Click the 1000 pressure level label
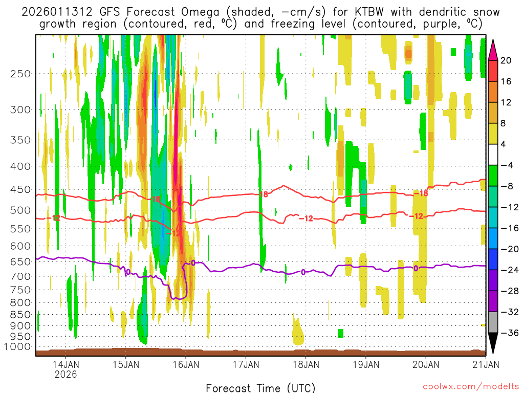This screenshot has width=524, height=393. coord(17,346)
